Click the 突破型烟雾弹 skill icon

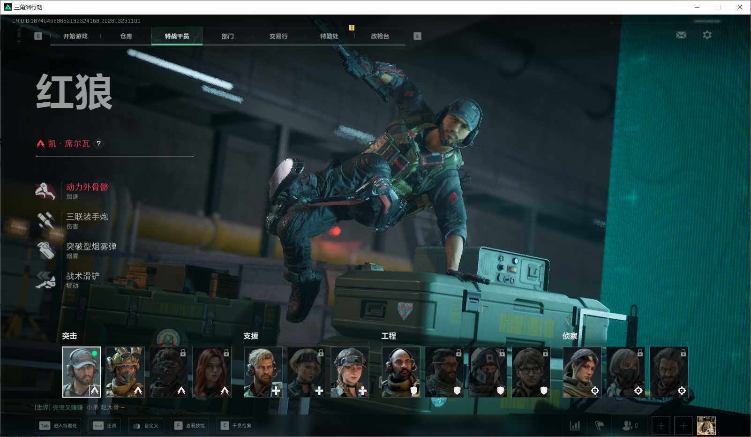tap(45, 250)
